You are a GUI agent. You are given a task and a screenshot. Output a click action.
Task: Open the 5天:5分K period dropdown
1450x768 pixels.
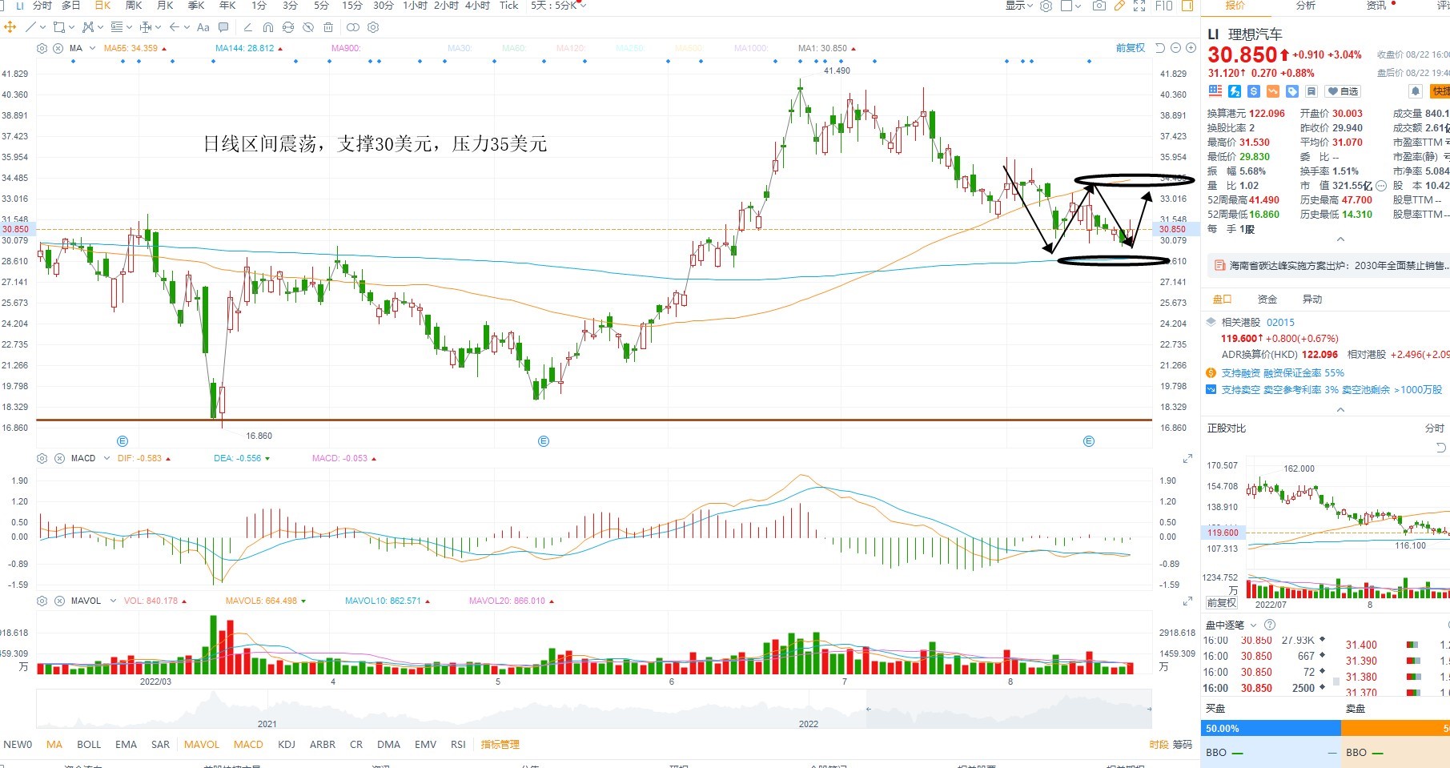point(558,6)
